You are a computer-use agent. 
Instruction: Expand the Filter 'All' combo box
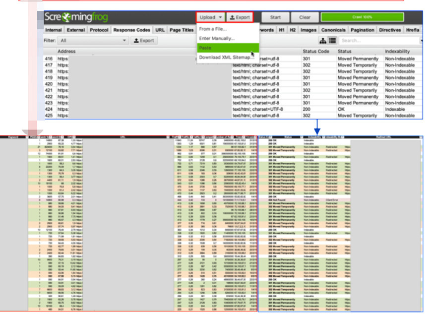[x=93, y=41]
